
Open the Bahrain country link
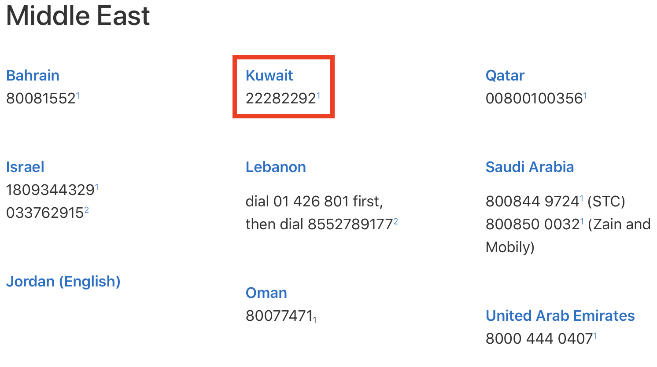coord(33,75)
